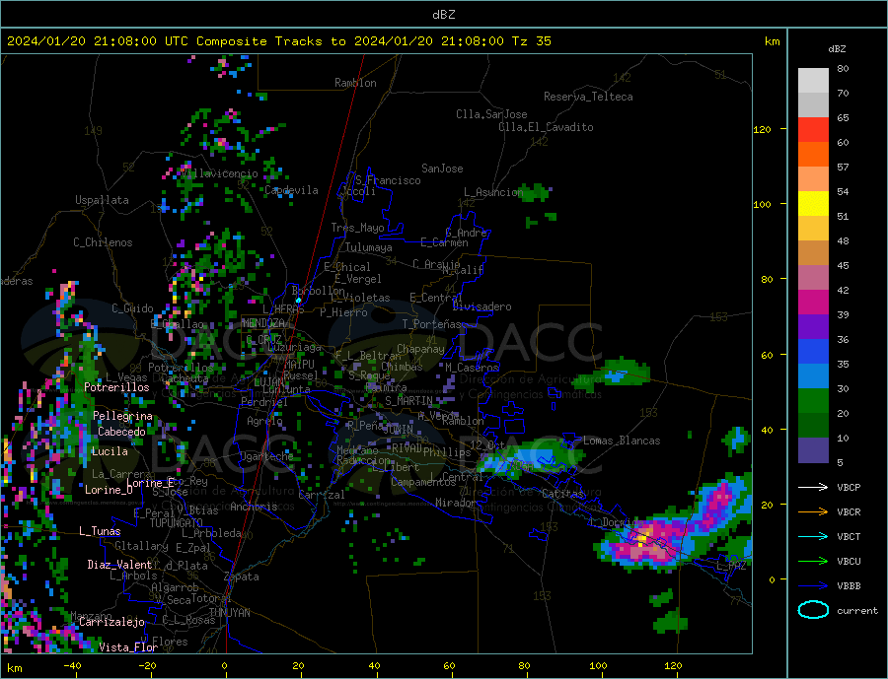Click the 'Capdevila' label

click(x=291, y=190)
